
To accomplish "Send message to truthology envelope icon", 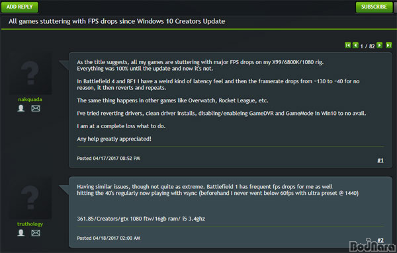I will 36,233.
